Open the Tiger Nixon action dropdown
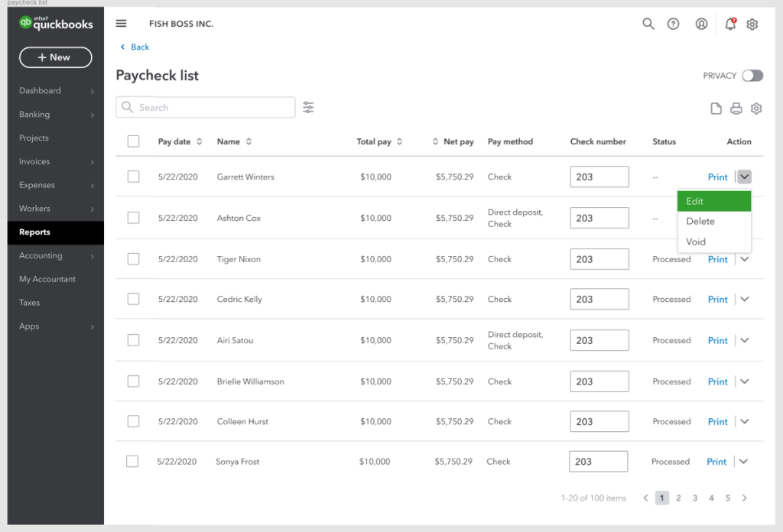Viewport: 783px width, 532px height. pos(745,259)
